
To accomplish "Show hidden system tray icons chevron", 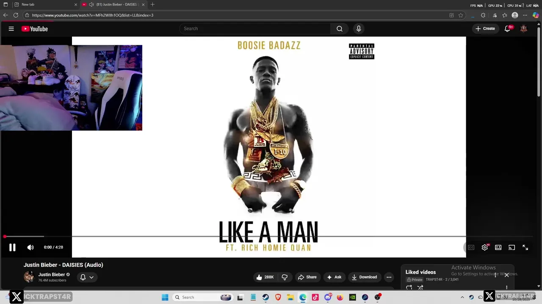I will pos(463,297).
